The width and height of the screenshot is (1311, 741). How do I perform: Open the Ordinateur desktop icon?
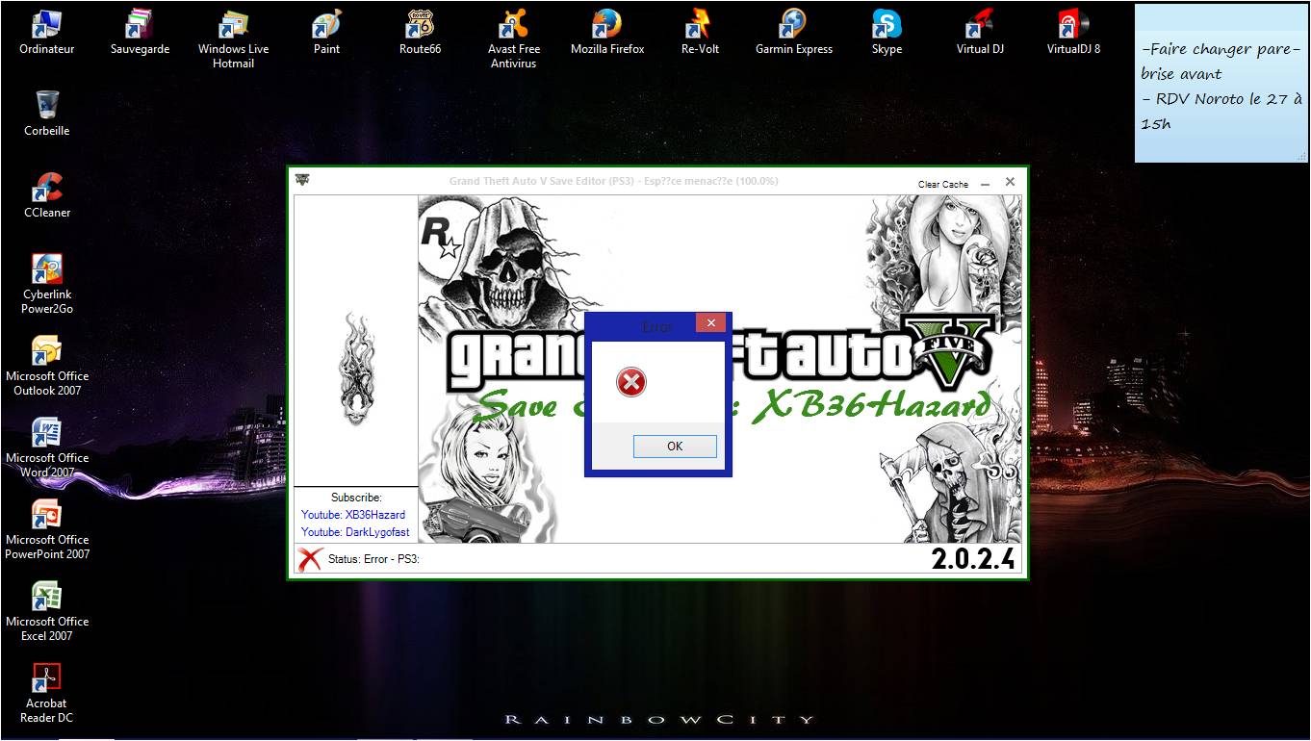(x=46, y=32)
